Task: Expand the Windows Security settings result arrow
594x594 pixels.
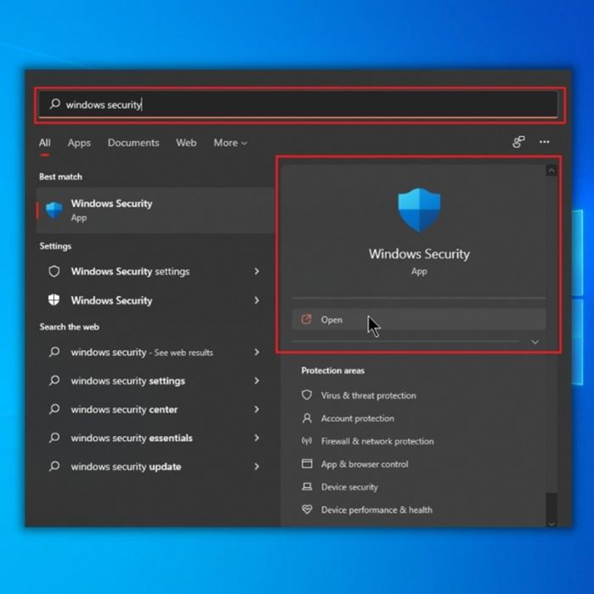Action: (257, 272)
